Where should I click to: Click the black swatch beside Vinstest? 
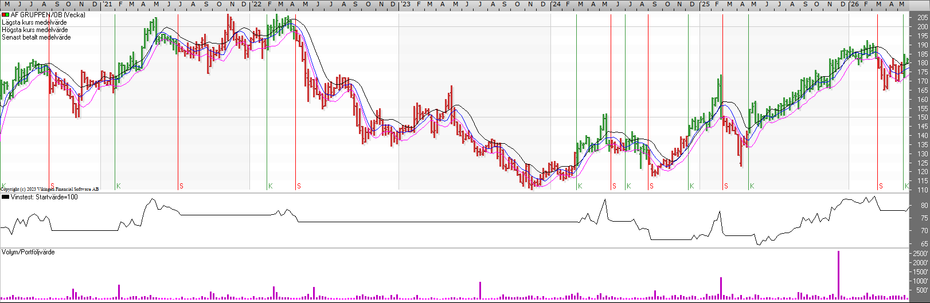[x=5, y=197]
